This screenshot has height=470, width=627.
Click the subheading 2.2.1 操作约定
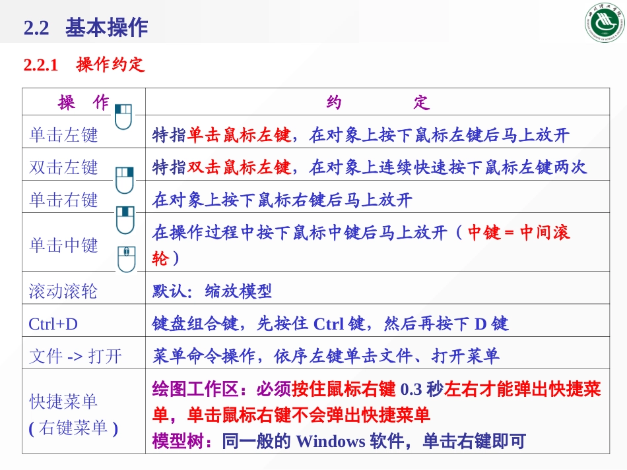click(84, 65)
